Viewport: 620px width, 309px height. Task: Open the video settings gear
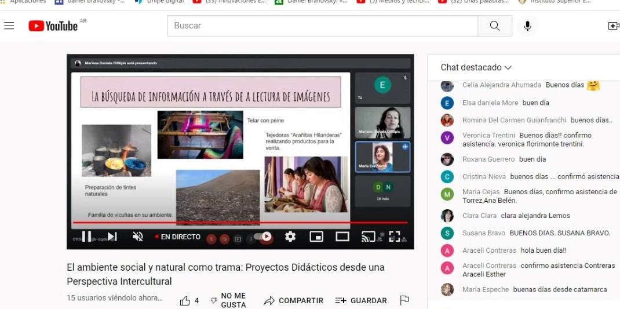[290, 237]
